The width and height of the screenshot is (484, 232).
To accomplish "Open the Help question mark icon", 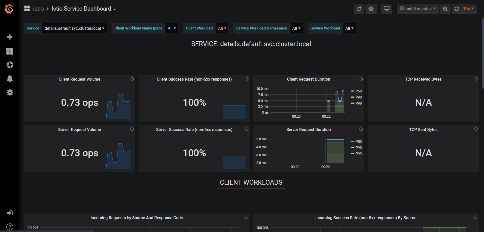I will tap(10, 227).
